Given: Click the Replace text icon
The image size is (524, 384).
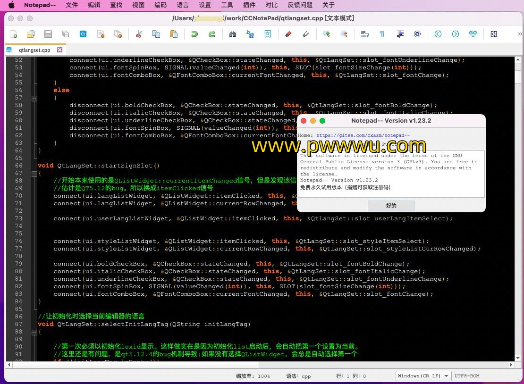Looking at the screenshot, I should tap(250, 34).
